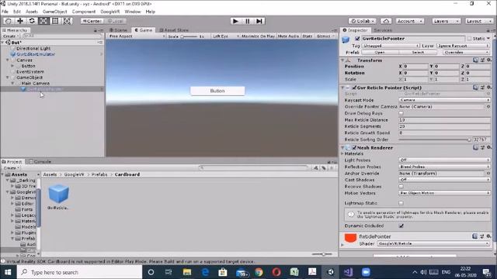Open Reflection Probes dropdown
The width and height of the screenshot is (497, 279).
click(444, 167)
